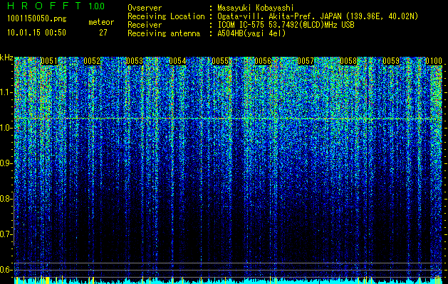Click the 0059 time marker
Viewport: 448px width, 284px height.
click(x=391, y=61)
